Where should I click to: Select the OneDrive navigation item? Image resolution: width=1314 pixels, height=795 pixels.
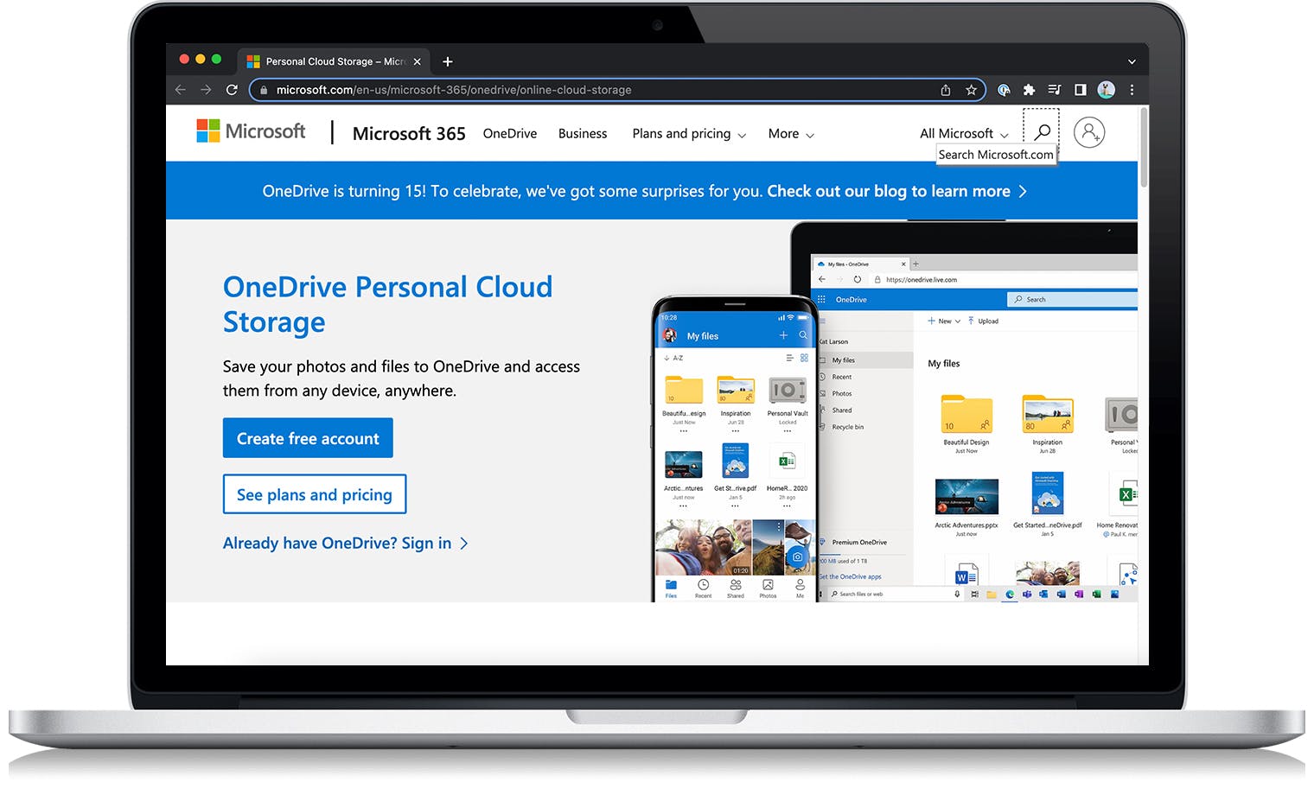coord(509,134)
